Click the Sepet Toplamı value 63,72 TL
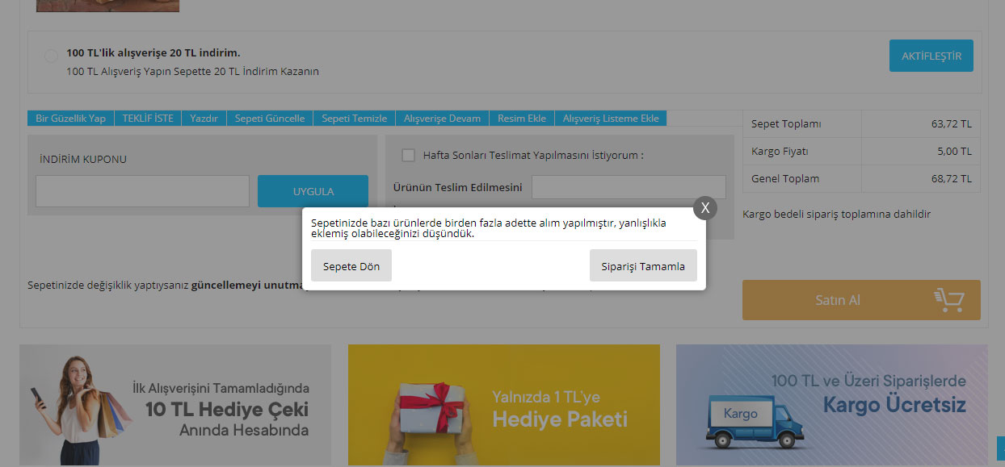Viewport: 1005px width, 467px height. coord(951,123)
